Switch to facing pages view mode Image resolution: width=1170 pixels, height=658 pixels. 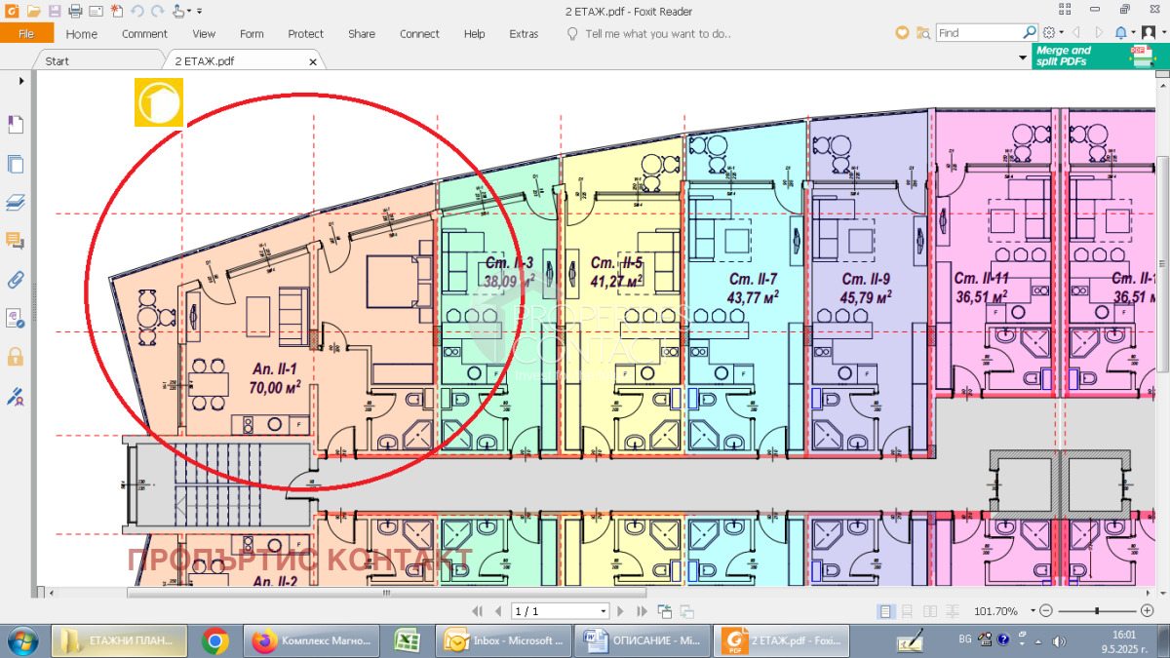pyautogui.click(x=929, y=611)
